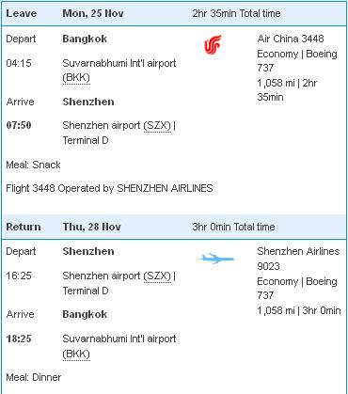Image resolution: width=348 pixels, height=394 pixels.
Task: Click Shenzhen Airlines 9023 flight text
Action: pos(298,259)
